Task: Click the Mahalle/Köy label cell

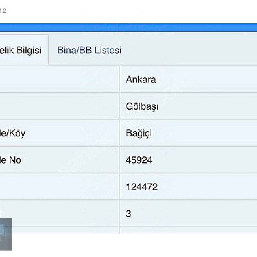Action: (x=13, y=133)
